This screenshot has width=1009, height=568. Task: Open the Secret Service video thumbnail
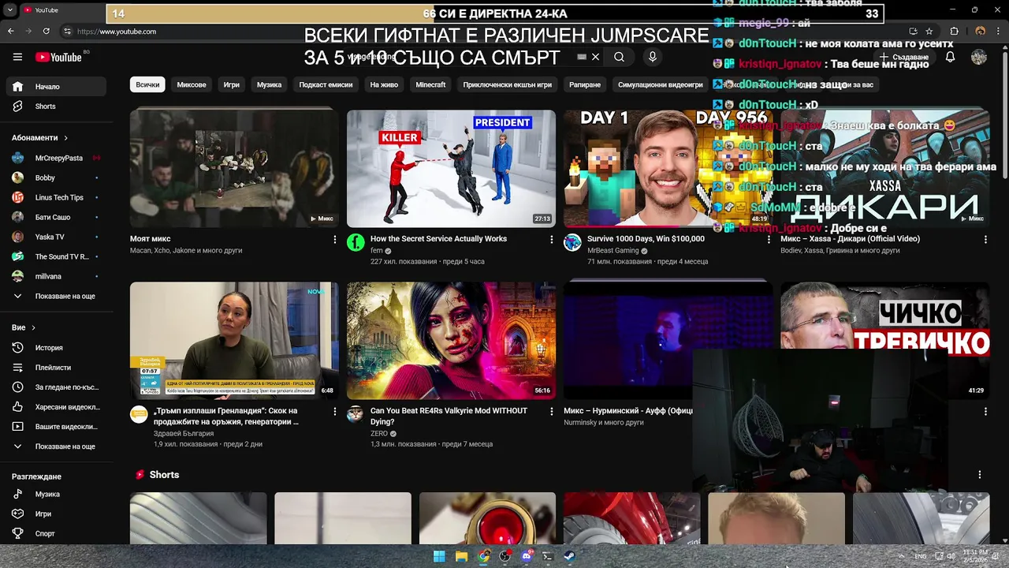[x=451, y=168]
